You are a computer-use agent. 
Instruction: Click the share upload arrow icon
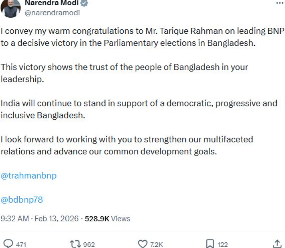point(277,244)
